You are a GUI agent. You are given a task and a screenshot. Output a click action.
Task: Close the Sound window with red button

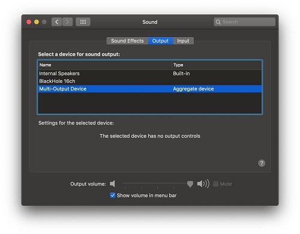point(29,22)
